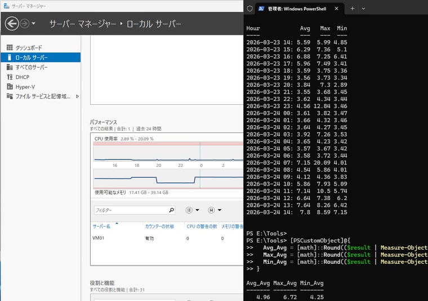The width and height of the screenshot is (428, 301).
Task: Sort by サーバー名 column header
Action: tap(101, 227)
